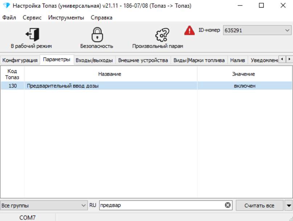This screenshot has width=293, height=221.
Task: Click the red warning triangle icon
Action: [x=189, y=30]
